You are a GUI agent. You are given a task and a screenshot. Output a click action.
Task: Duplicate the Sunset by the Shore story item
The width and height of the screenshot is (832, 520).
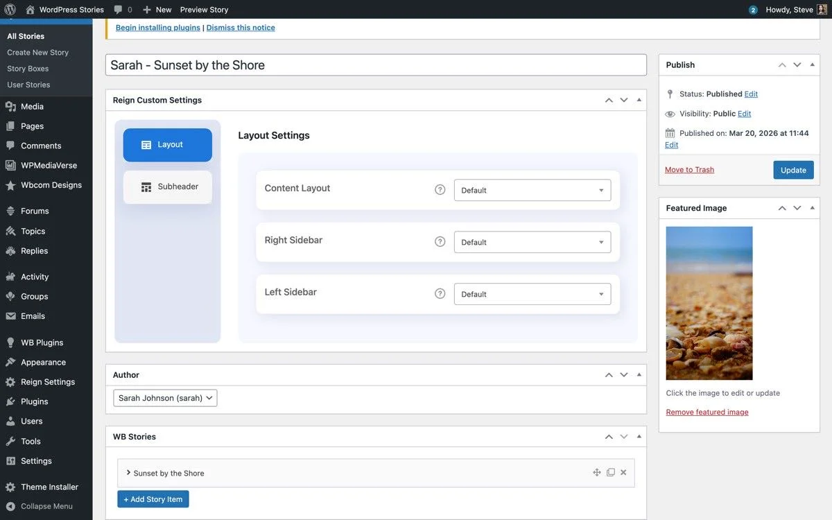(610, 471)
